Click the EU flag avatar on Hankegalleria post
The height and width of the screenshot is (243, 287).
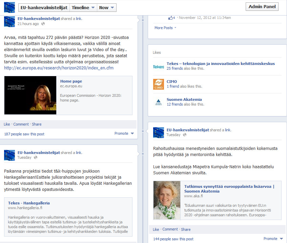pos(9,155)
